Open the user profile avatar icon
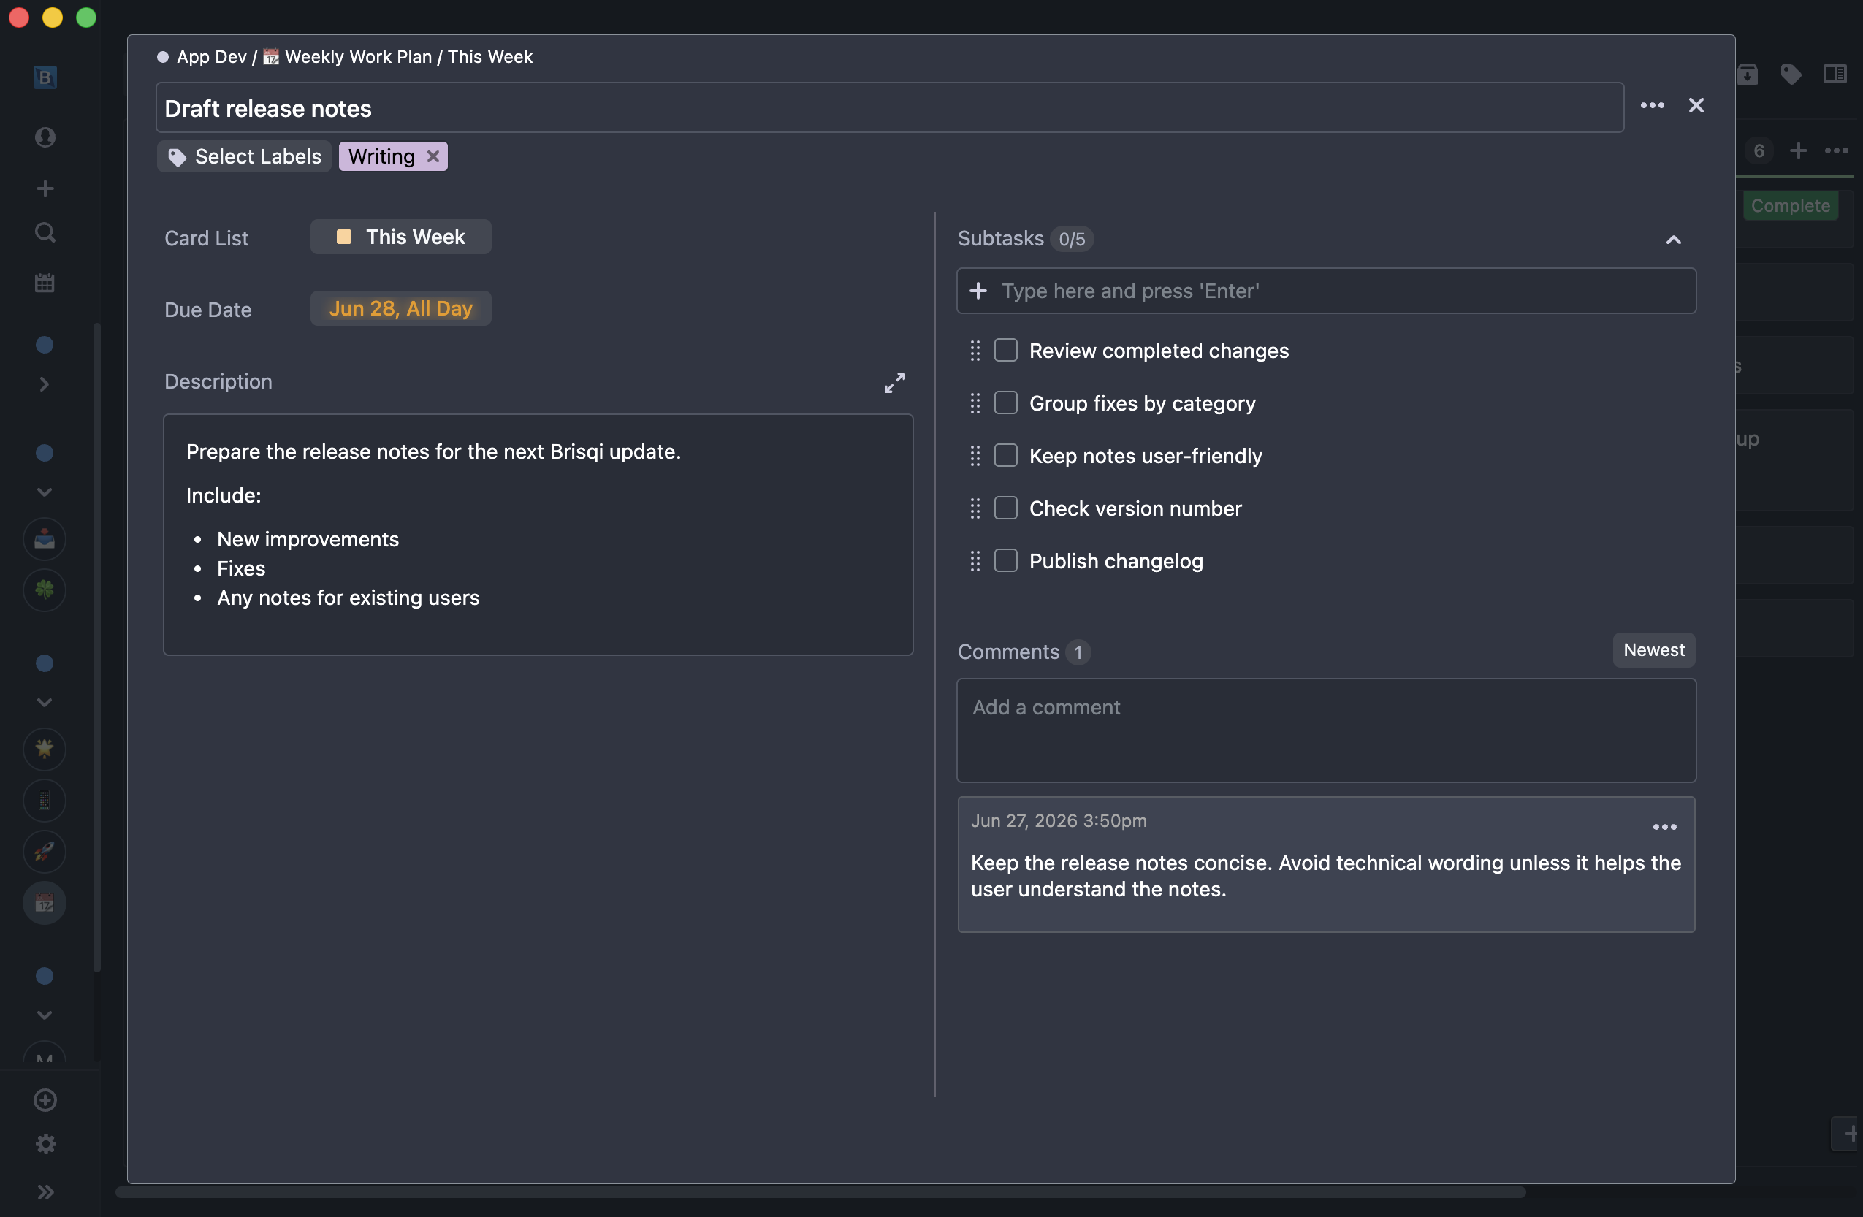1863x1217 pixels. click(x=45, y=137)
